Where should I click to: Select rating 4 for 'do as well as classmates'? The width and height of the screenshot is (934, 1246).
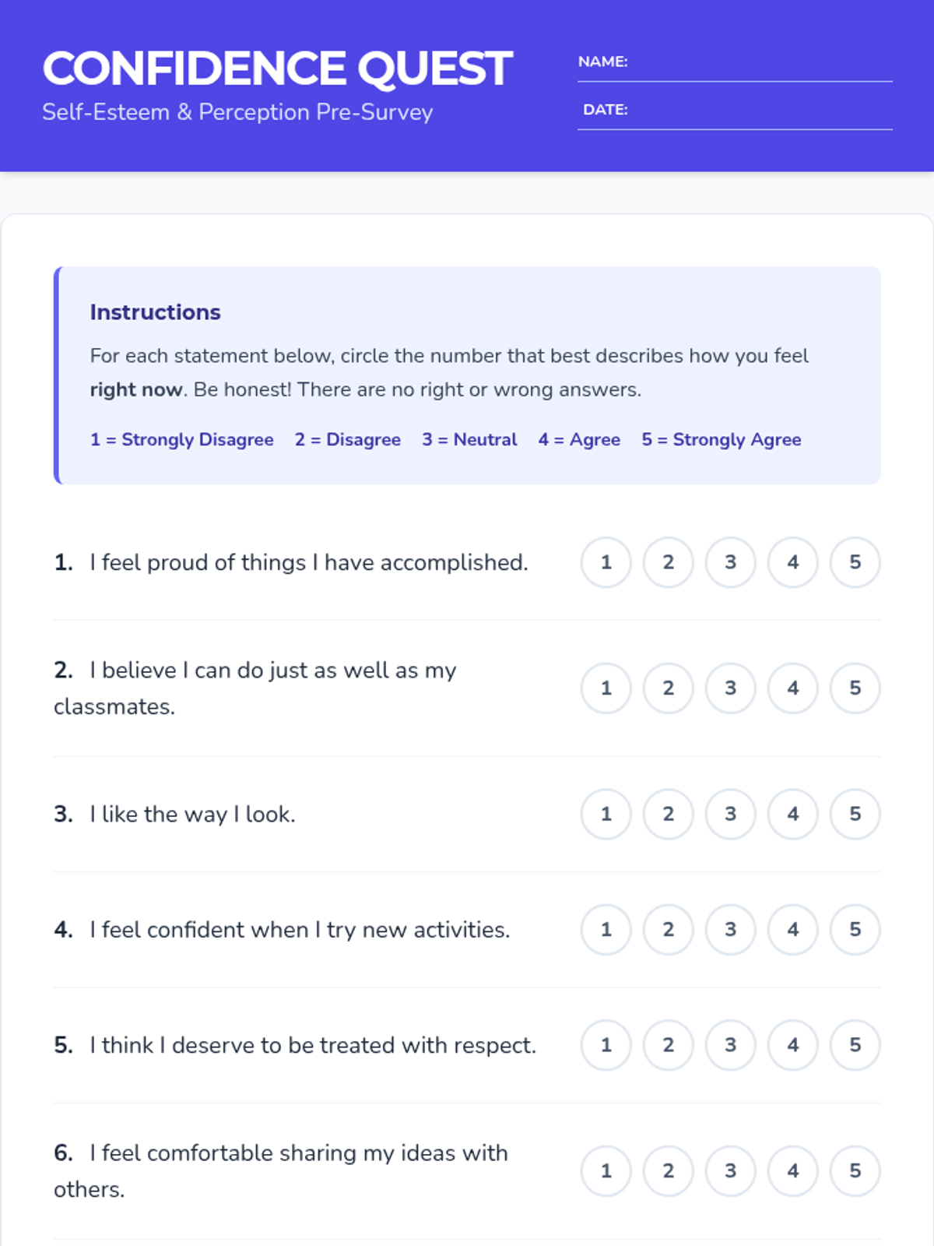(792, 688)
